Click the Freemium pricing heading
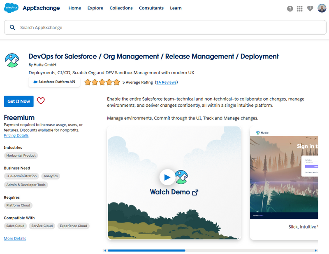Viewport: 329px width, 254px height. pos(19,118)
